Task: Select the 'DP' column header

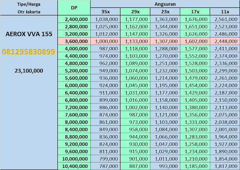Action: point(74,8)
